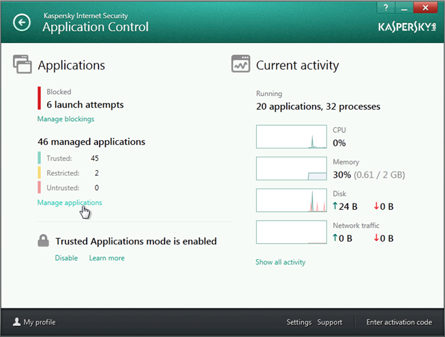This screenshot has width=445, height=337.
Task: Close the Kaspersky window
Action: click(x=425, y=7)
